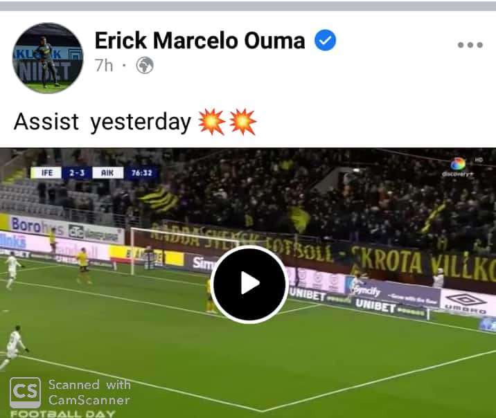Click the globe public audience icon

(x=145, y=66)
